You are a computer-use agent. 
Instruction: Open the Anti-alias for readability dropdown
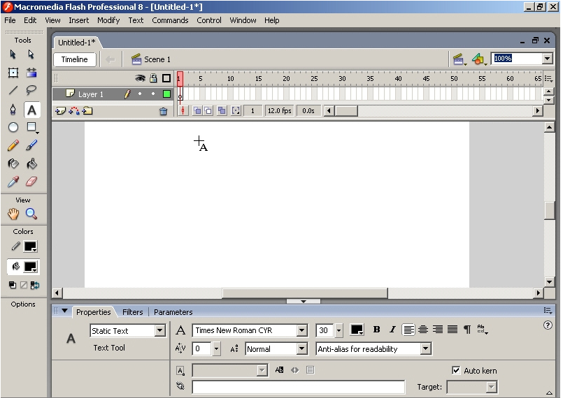[425, 348]
